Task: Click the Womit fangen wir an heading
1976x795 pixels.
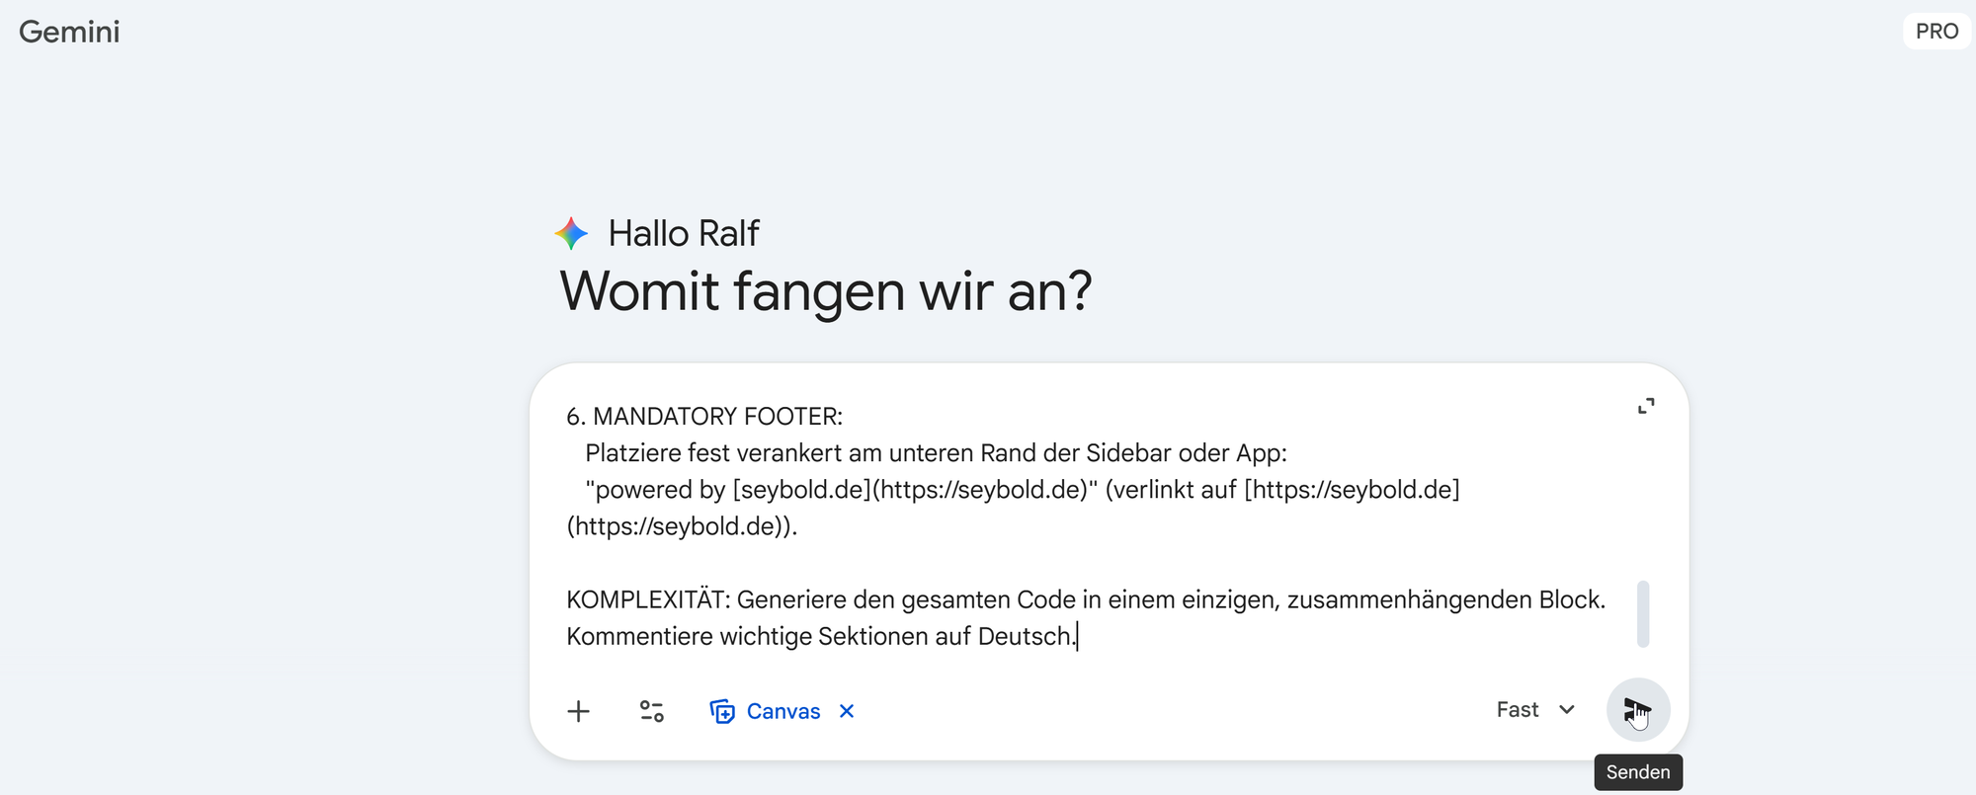Action: coord(826,291)
